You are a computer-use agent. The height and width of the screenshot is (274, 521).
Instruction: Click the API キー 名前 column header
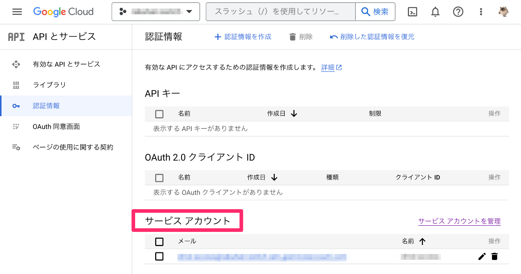point(184,114)
